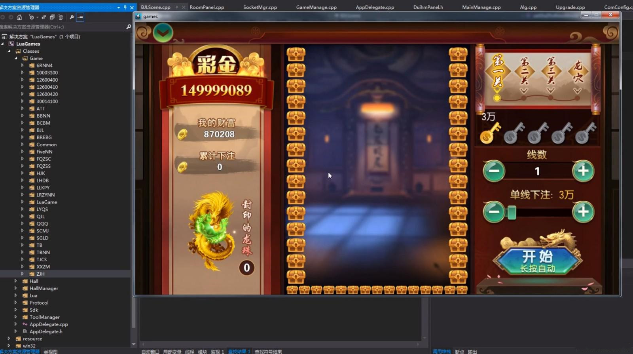This screenshot has width=633, height=354.
Task: Increase single-line bet with plus button
Action: (583, 211)
